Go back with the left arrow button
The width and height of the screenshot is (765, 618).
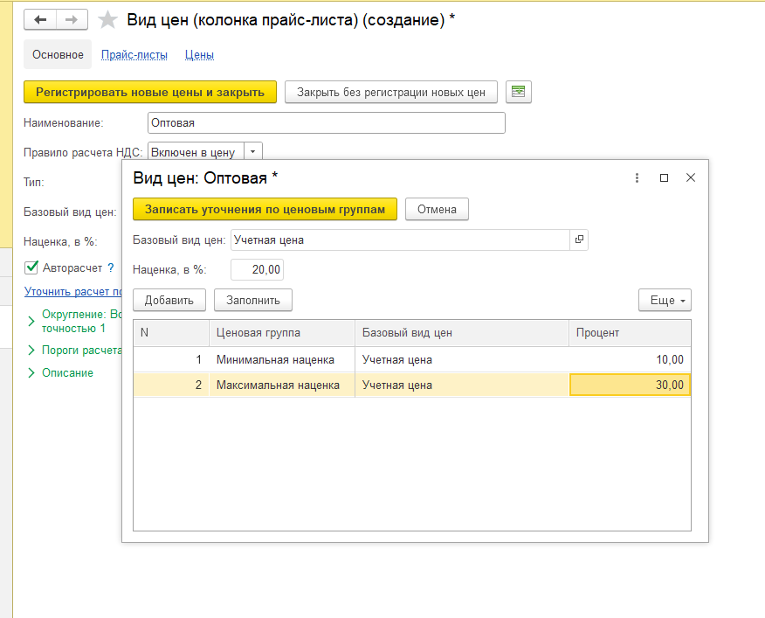pos(40,20)
